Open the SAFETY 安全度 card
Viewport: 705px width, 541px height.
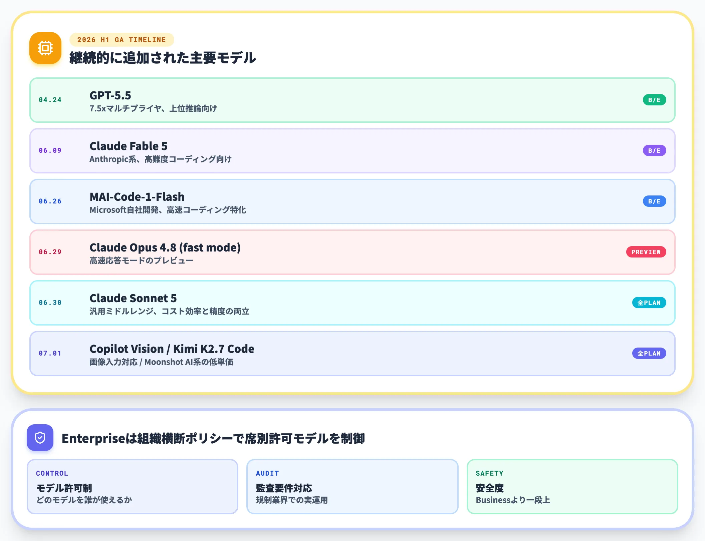click(x=572, y=487)
